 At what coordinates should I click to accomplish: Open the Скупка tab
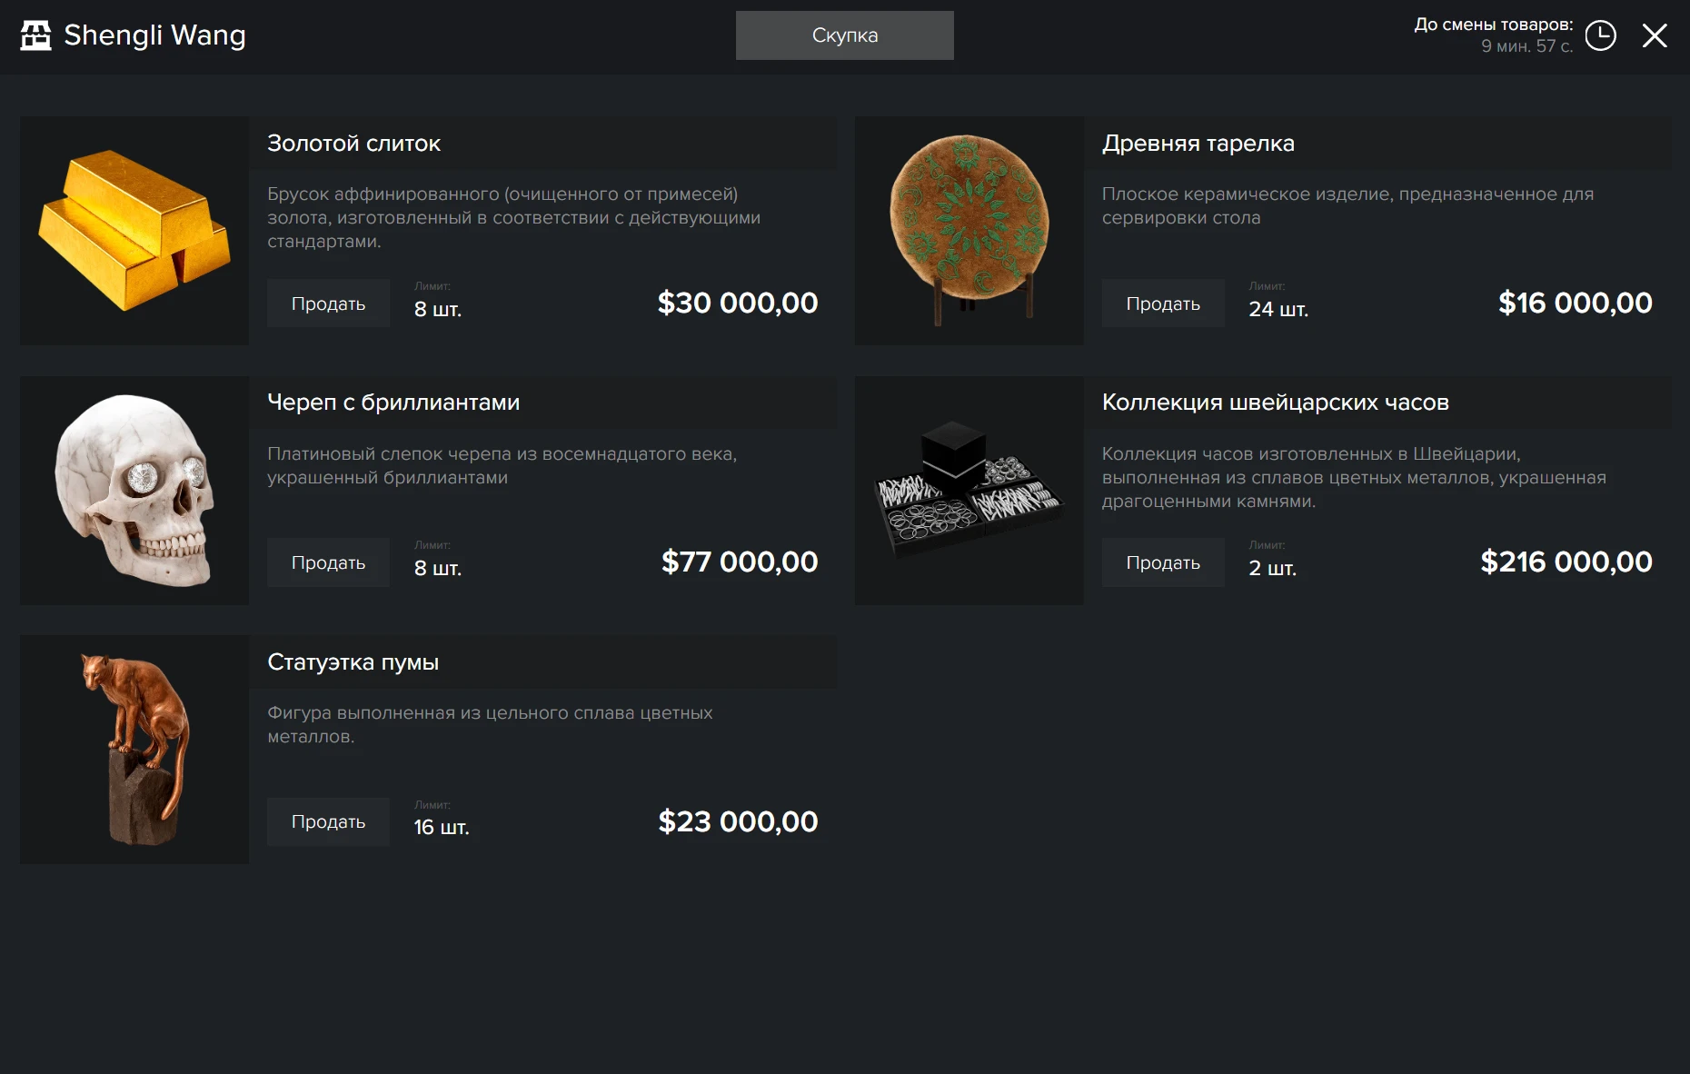pos(844,35)
